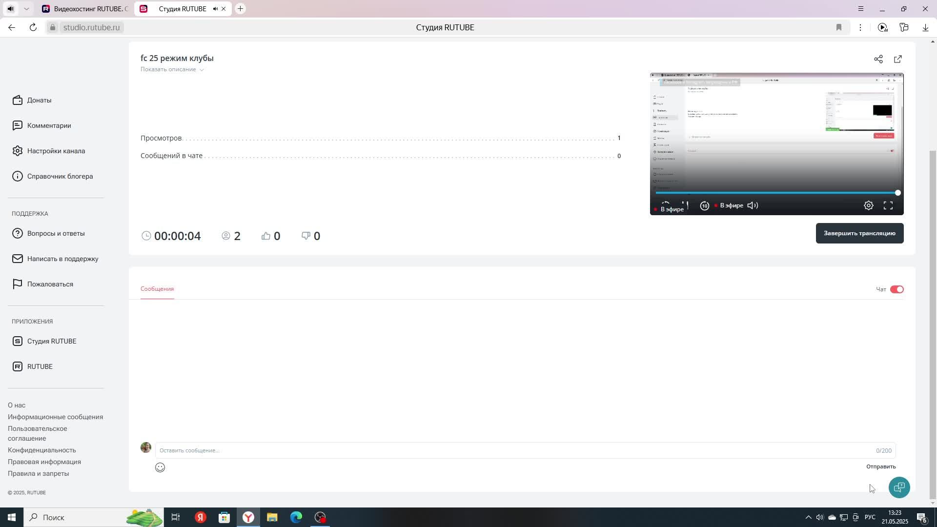Expand Показать описание

[172, 69]
